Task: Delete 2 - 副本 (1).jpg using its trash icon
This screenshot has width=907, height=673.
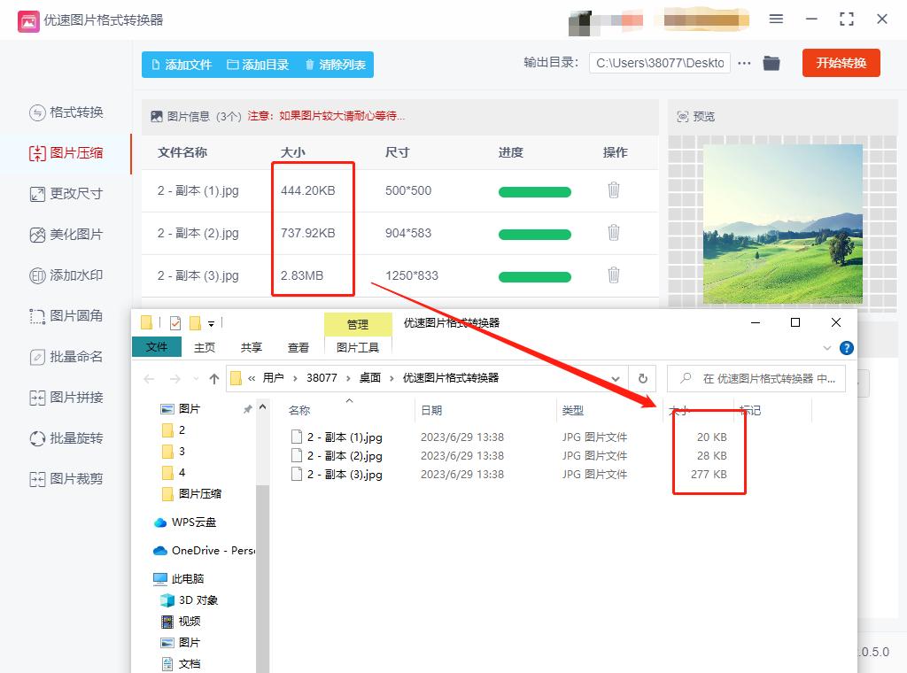Action: tap(614, 190)
